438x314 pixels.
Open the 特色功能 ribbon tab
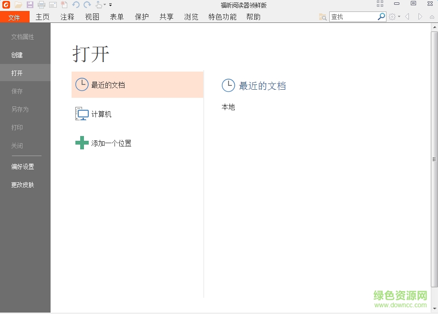(221, 16)
